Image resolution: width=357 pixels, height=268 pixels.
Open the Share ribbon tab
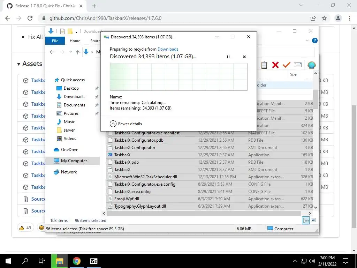click(x=95, y=41)
